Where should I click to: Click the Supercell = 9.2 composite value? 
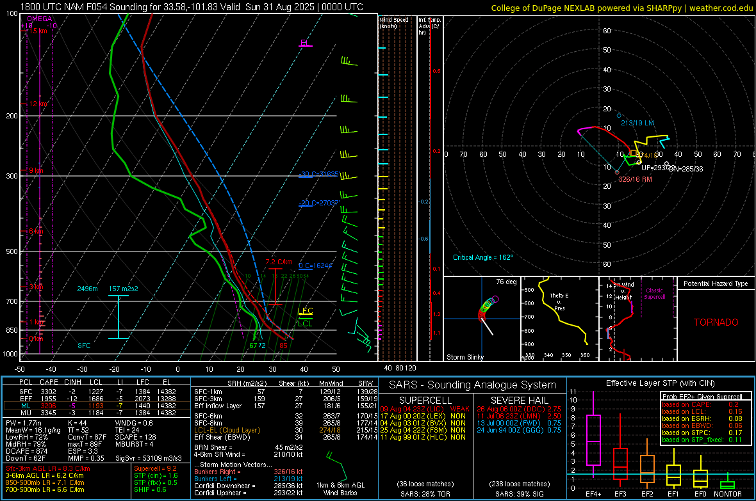tap(155, 468)
